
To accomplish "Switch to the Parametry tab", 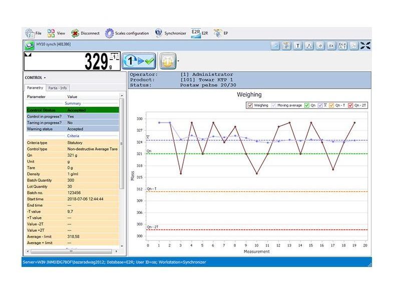I will [35, 88].
